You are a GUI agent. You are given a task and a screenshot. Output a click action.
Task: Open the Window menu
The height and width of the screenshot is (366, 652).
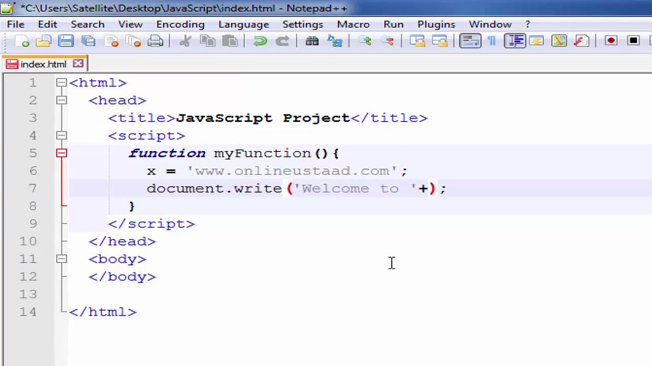click(x=490, y=24)
